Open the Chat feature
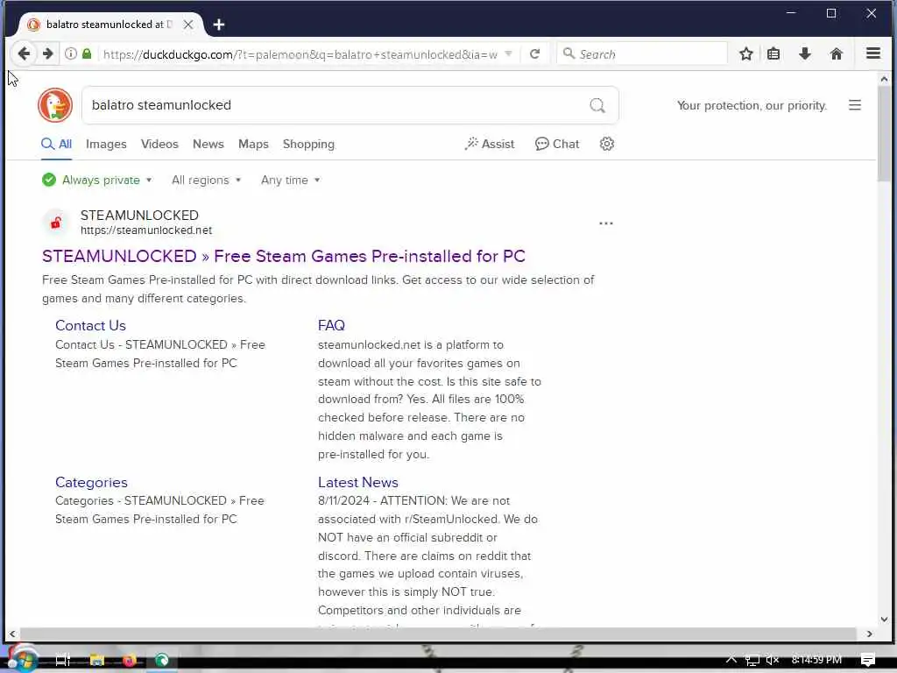Screen dimensions: 897x673 coord(557,145)
